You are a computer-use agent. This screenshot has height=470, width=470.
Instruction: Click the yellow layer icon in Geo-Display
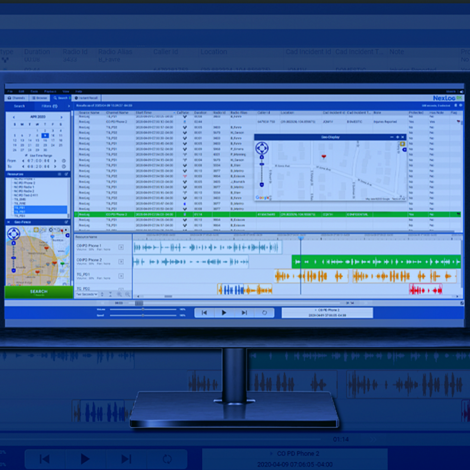(402, 144)
